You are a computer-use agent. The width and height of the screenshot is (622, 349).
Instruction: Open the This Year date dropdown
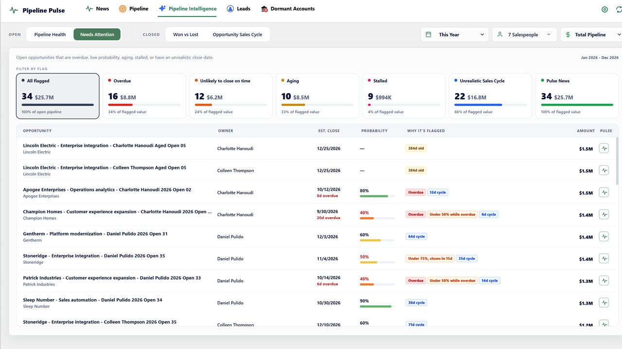(455, 34)
